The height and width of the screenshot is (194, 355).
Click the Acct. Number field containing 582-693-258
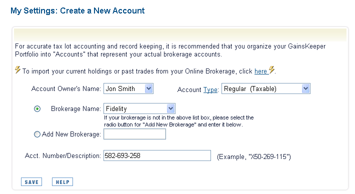coord(157,155)
